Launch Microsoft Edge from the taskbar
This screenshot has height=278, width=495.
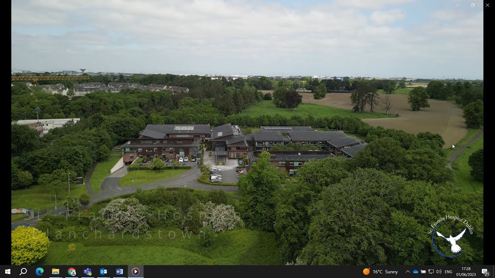click(39, 271)
